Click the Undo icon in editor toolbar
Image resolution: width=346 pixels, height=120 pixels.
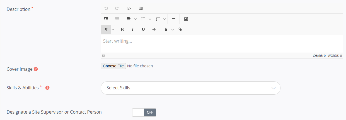pos(106,8)
